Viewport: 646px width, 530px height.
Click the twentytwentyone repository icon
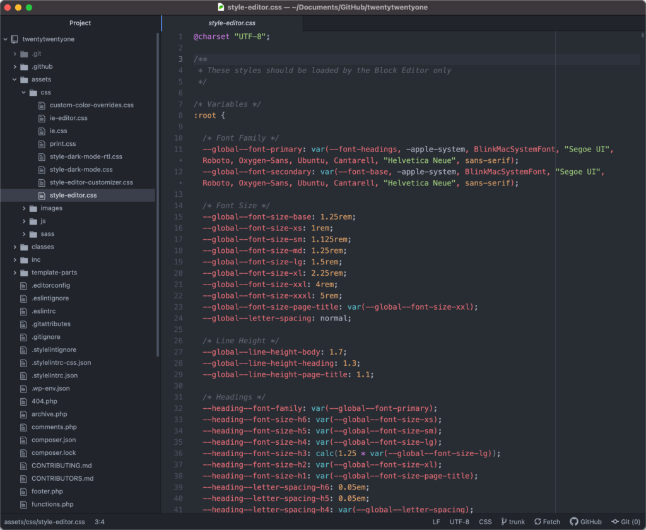point(15,39)
